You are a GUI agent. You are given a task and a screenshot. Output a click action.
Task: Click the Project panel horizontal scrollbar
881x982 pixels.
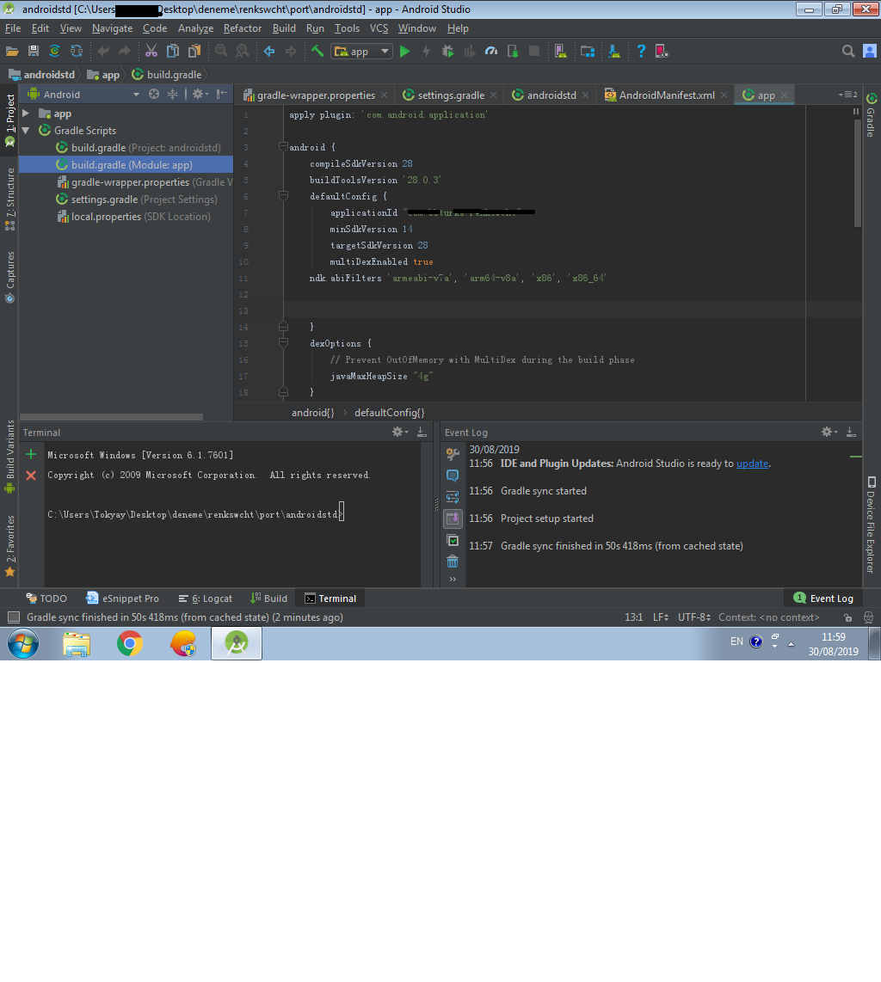click(x=112, y=416)
